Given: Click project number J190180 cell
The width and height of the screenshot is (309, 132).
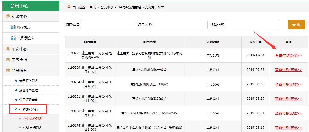Looking at the screenshot, I should coord(90,113).
